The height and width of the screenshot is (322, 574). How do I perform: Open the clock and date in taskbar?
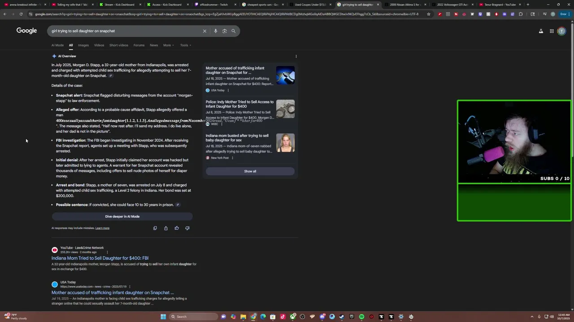(x=564, y=317)
